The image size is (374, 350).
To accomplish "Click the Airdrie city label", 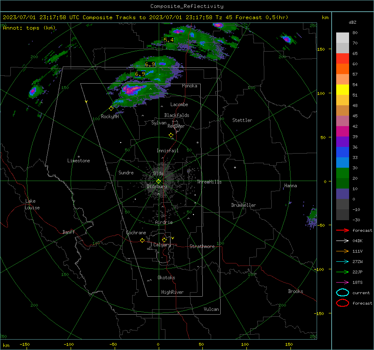I will pyautogui.click(x=164, y=222).
